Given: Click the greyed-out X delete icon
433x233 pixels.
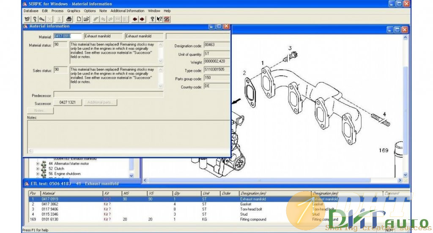Looking at the screenshot, I should coord(49,19).
